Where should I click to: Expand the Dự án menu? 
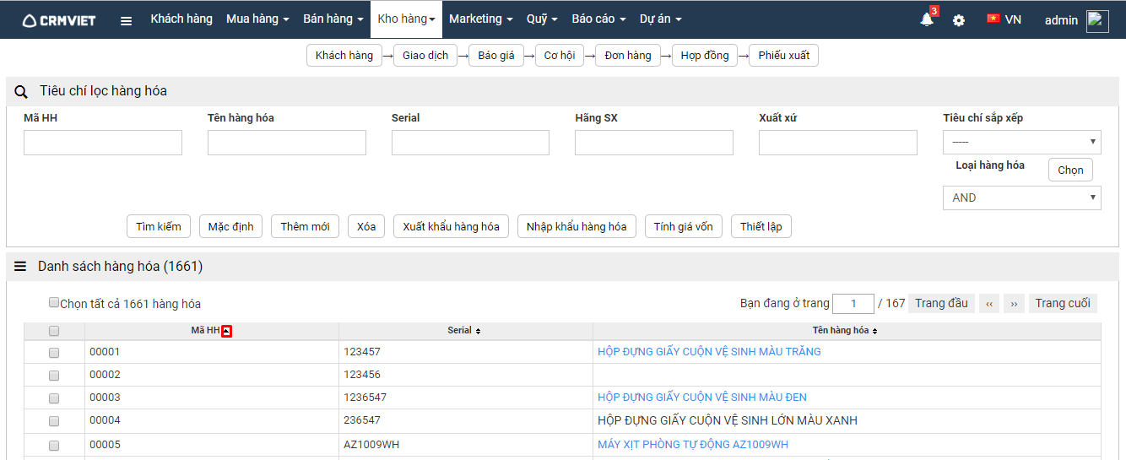(x=661, y=19)
